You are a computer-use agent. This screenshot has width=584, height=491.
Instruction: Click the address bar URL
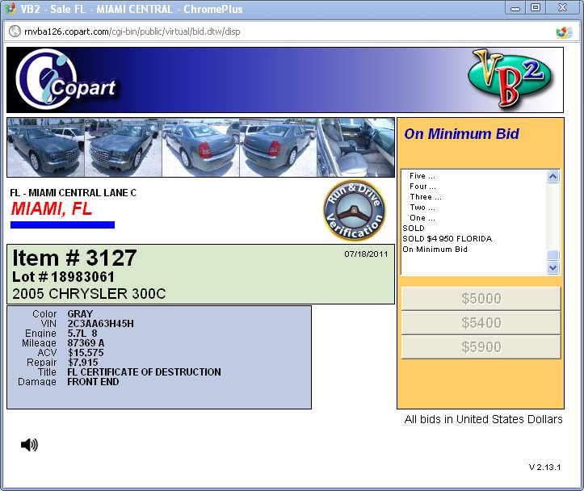[132, 31]
